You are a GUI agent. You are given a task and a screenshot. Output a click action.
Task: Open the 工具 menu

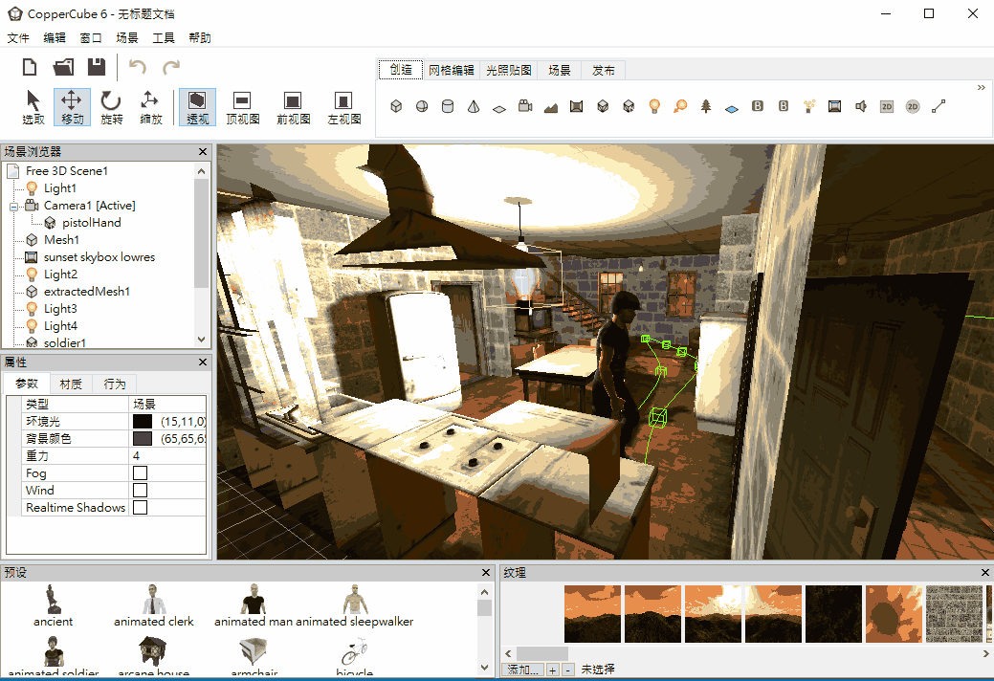click(x=164, y=38)
